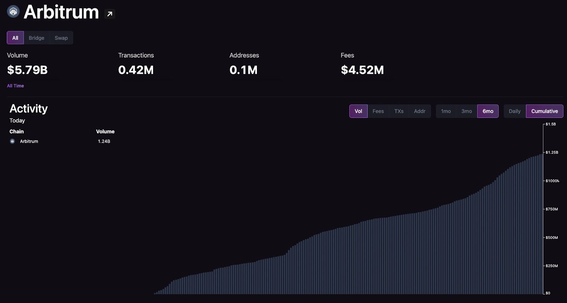Click the 0.1M addresses value
The height and width of the screenshot is (303, 567).
[243, 70]
